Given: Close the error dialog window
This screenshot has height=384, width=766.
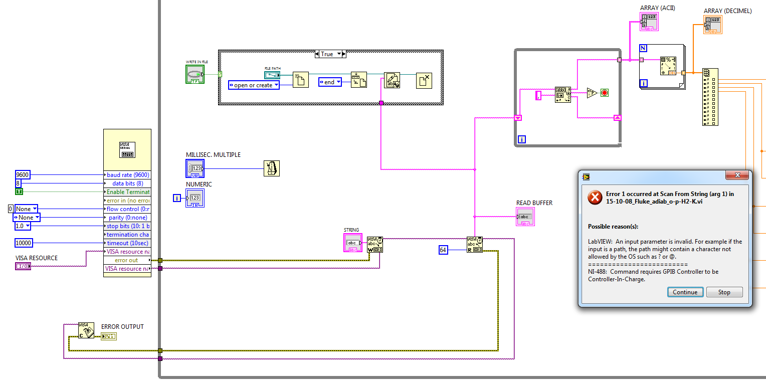Looking at the screenshot, I should 738,175.
